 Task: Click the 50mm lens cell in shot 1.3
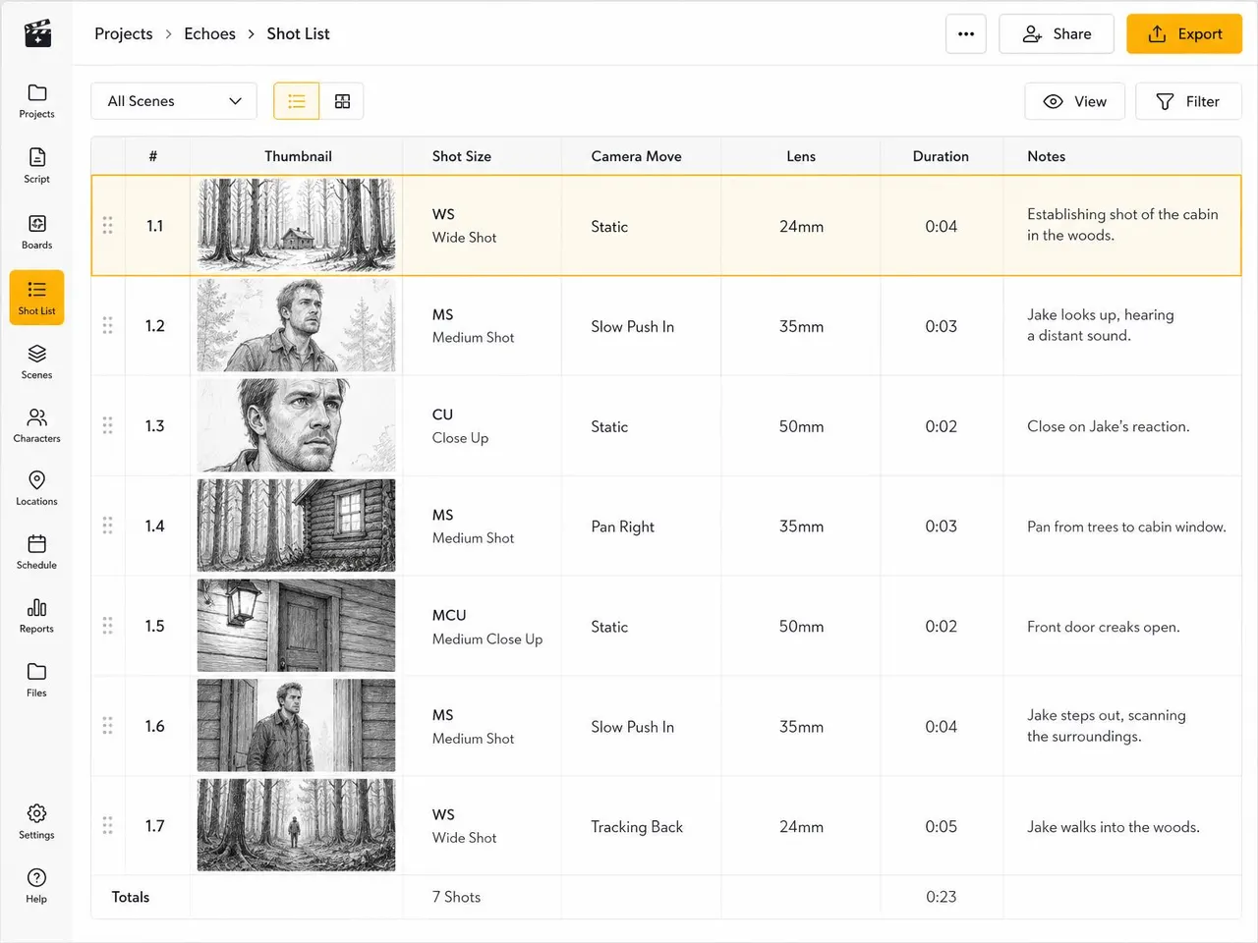[x=801, y=426]
